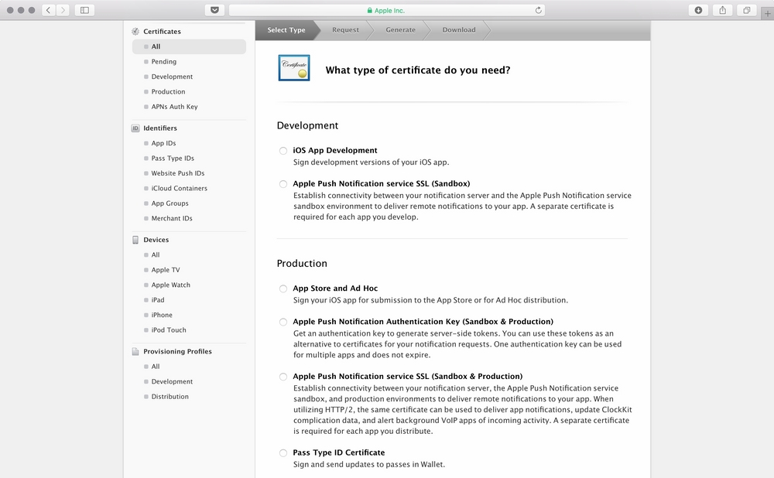Go to Website Push IDs
This screenshot has height=478, width=774.
(x=178, y=173)
